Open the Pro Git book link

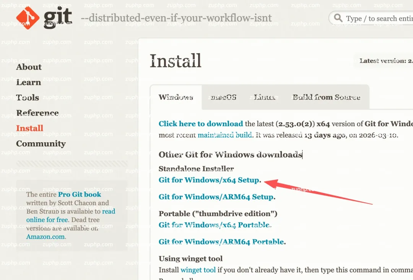(x=80, y=194)
